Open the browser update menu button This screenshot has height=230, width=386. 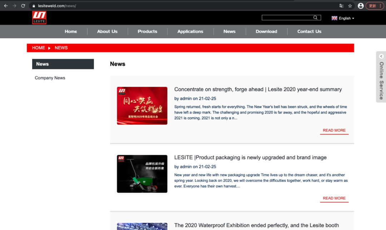pos(375,6)
